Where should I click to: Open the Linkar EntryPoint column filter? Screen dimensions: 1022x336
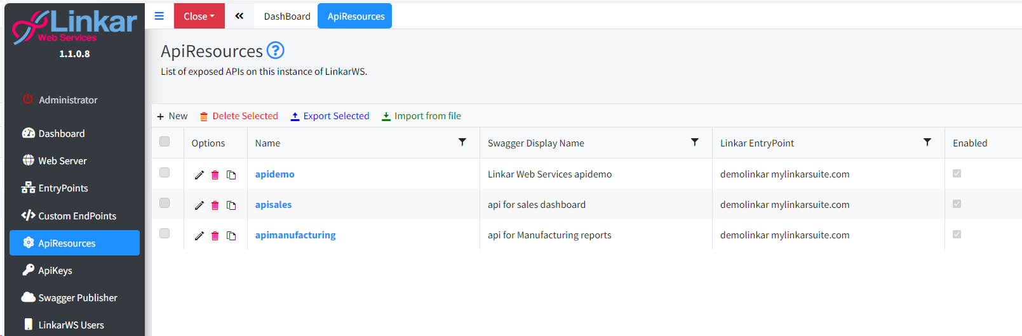[927, 143]
